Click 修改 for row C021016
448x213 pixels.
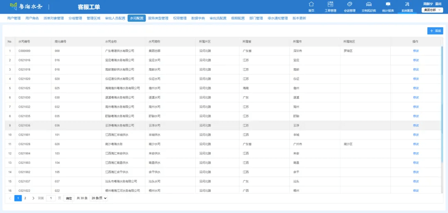pyautogui.click(x=416, y=60)
